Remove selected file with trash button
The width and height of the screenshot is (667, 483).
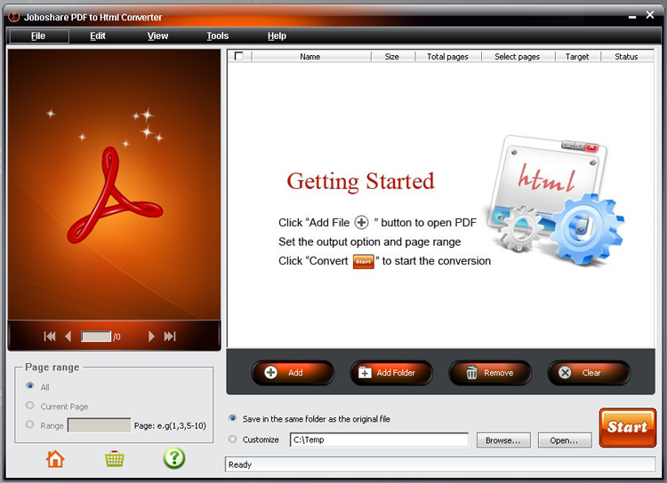(x=489, y=373)
